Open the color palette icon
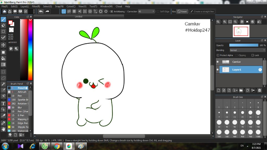Image resolution: width=267 pixels, height=150 pixels. pos(11,49)
